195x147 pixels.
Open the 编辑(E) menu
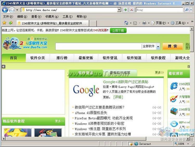[x=22, y=16]
